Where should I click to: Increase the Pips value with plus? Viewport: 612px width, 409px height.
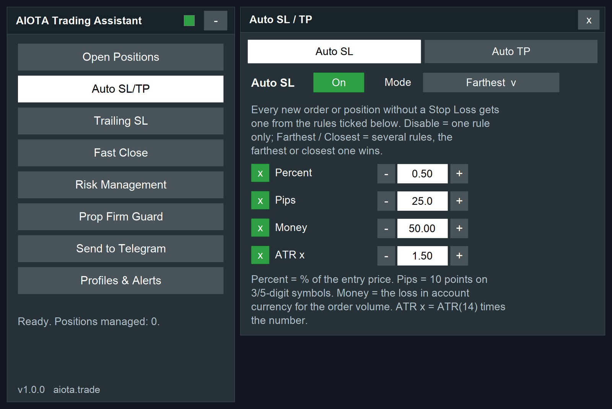click(459, 201)
